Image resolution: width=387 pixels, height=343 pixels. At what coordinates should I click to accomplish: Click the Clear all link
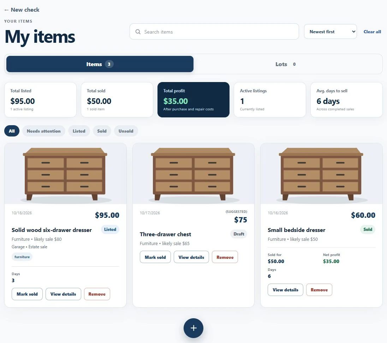[372, 31]
